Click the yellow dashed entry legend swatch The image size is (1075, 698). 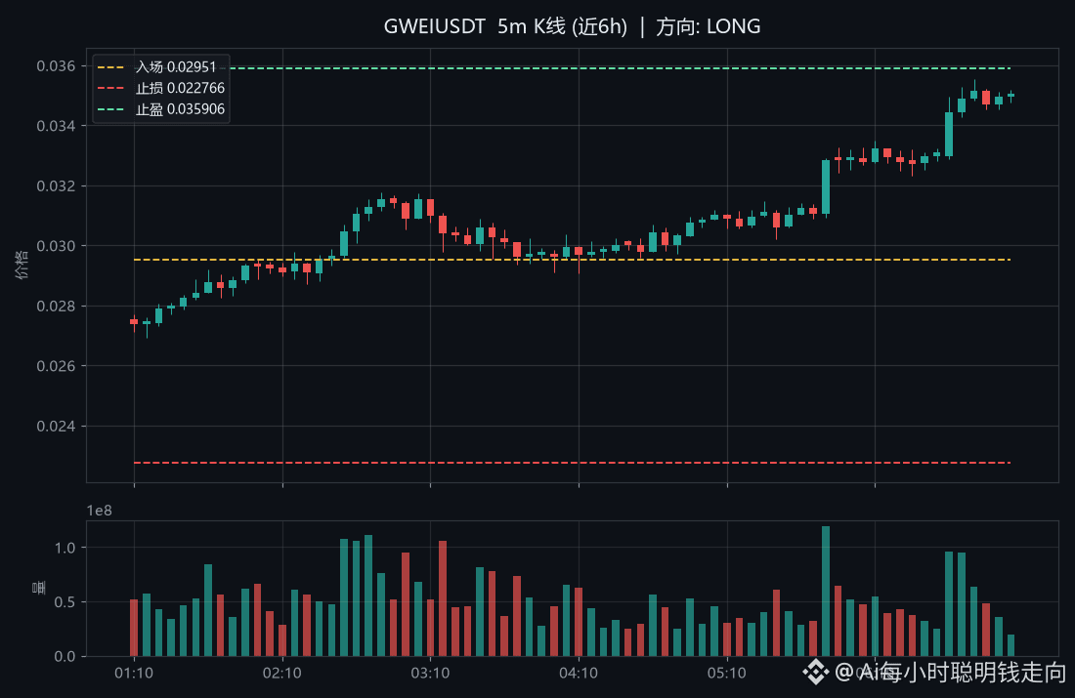click(110, 67)
